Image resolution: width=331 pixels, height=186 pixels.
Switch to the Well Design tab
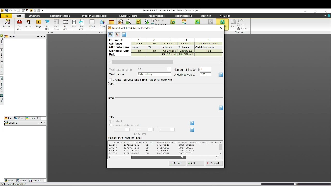click(x=225, y=16)
